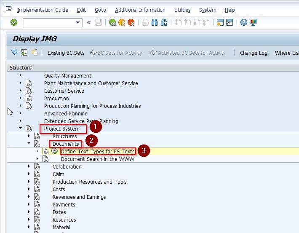The width and height of the screenshot is (299, 233).
Task: Open the window menu icon beside Implementation Guide
Action: (x=9, y=9)
